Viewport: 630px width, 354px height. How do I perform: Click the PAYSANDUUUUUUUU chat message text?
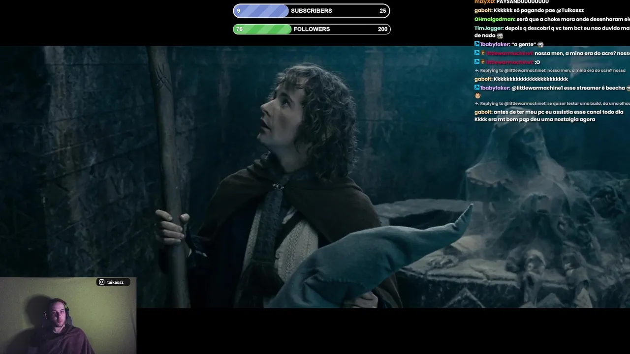(522, 2)
